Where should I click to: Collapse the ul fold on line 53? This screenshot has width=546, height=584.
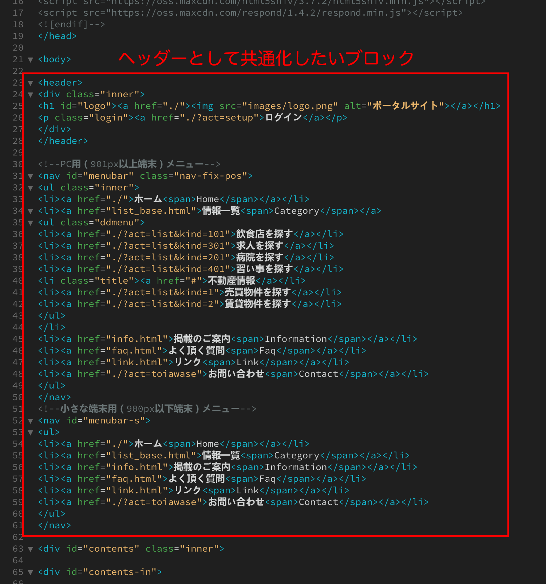pos(31,433)
